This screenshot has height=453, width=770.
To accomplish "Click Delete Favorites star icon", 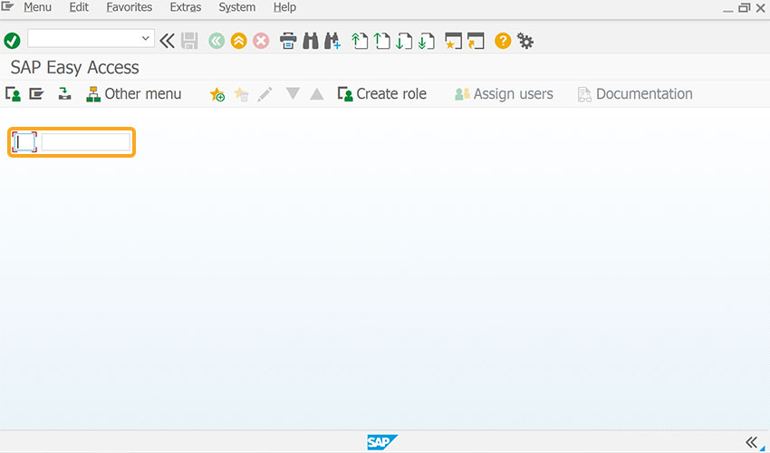I will tap(241, 94).
